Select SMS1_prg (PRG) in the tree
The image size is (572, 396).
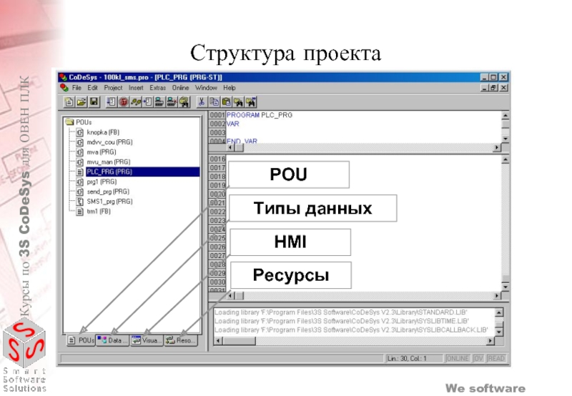point(109,202)
